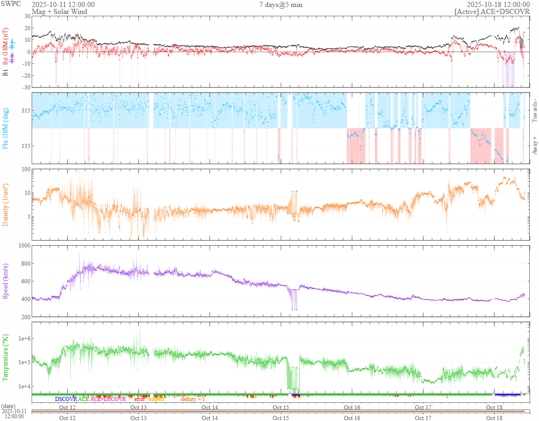Click the blue DSCOVR source segment near Oct 18
Screen dimensions: 539x421
click(x=508, y=395)
